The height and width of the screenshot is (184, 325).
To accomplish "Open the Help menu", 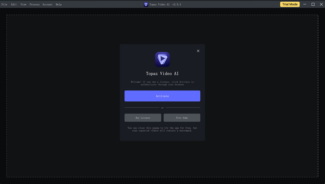I will [58, 4].
